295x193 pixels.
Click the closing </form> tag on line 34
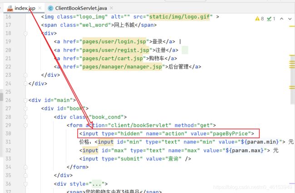tap(78, 167)
